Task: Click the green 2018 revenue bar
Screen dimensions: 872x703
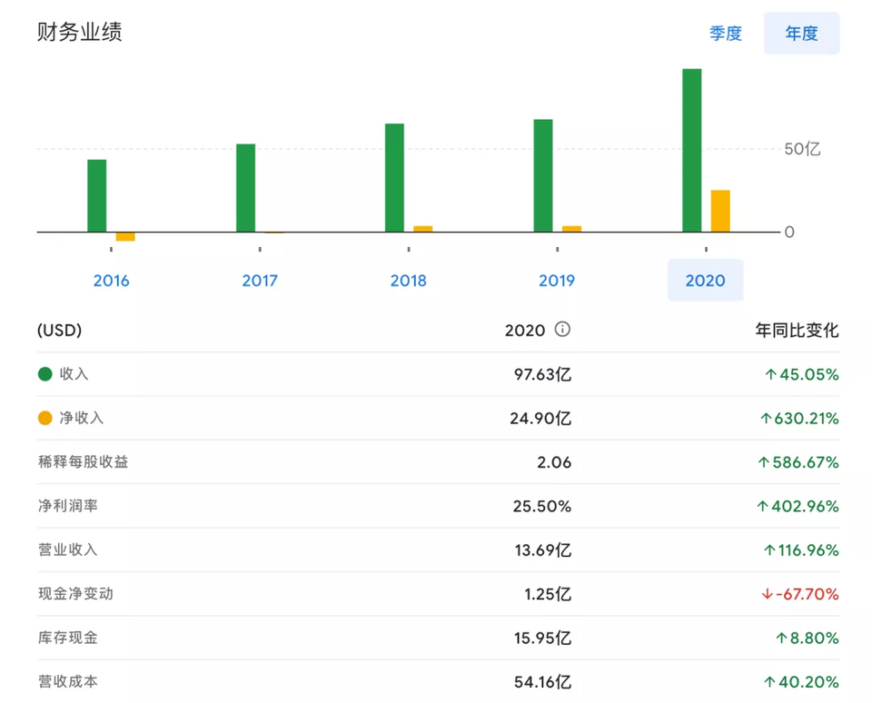Action: (x=394, y=177)
